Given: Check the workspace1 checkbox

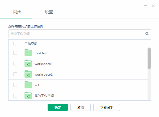Looking at the screenshot, I should [15, 64].
